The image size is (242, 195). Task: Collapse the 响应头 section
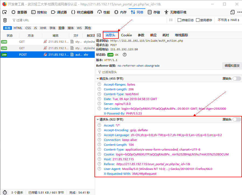pyautogui.click(x=98, y=79)
